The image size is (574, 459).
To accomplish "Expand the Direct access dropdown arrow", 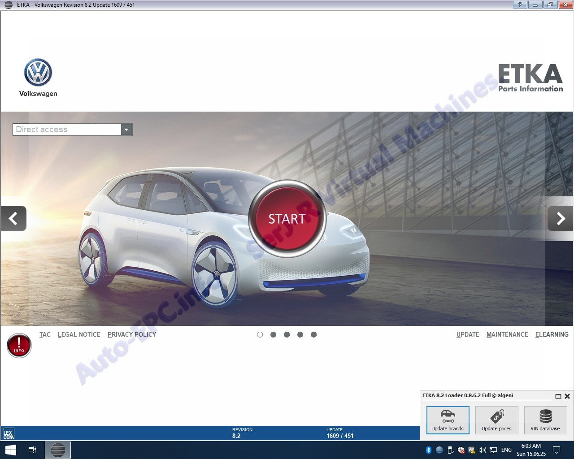I will 126,130.
